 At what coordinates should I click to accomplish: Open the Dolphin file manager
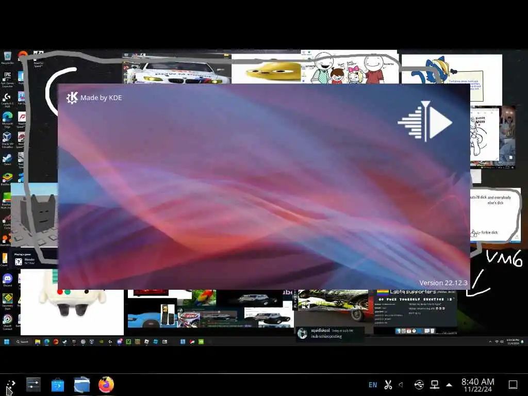(82, 385)
